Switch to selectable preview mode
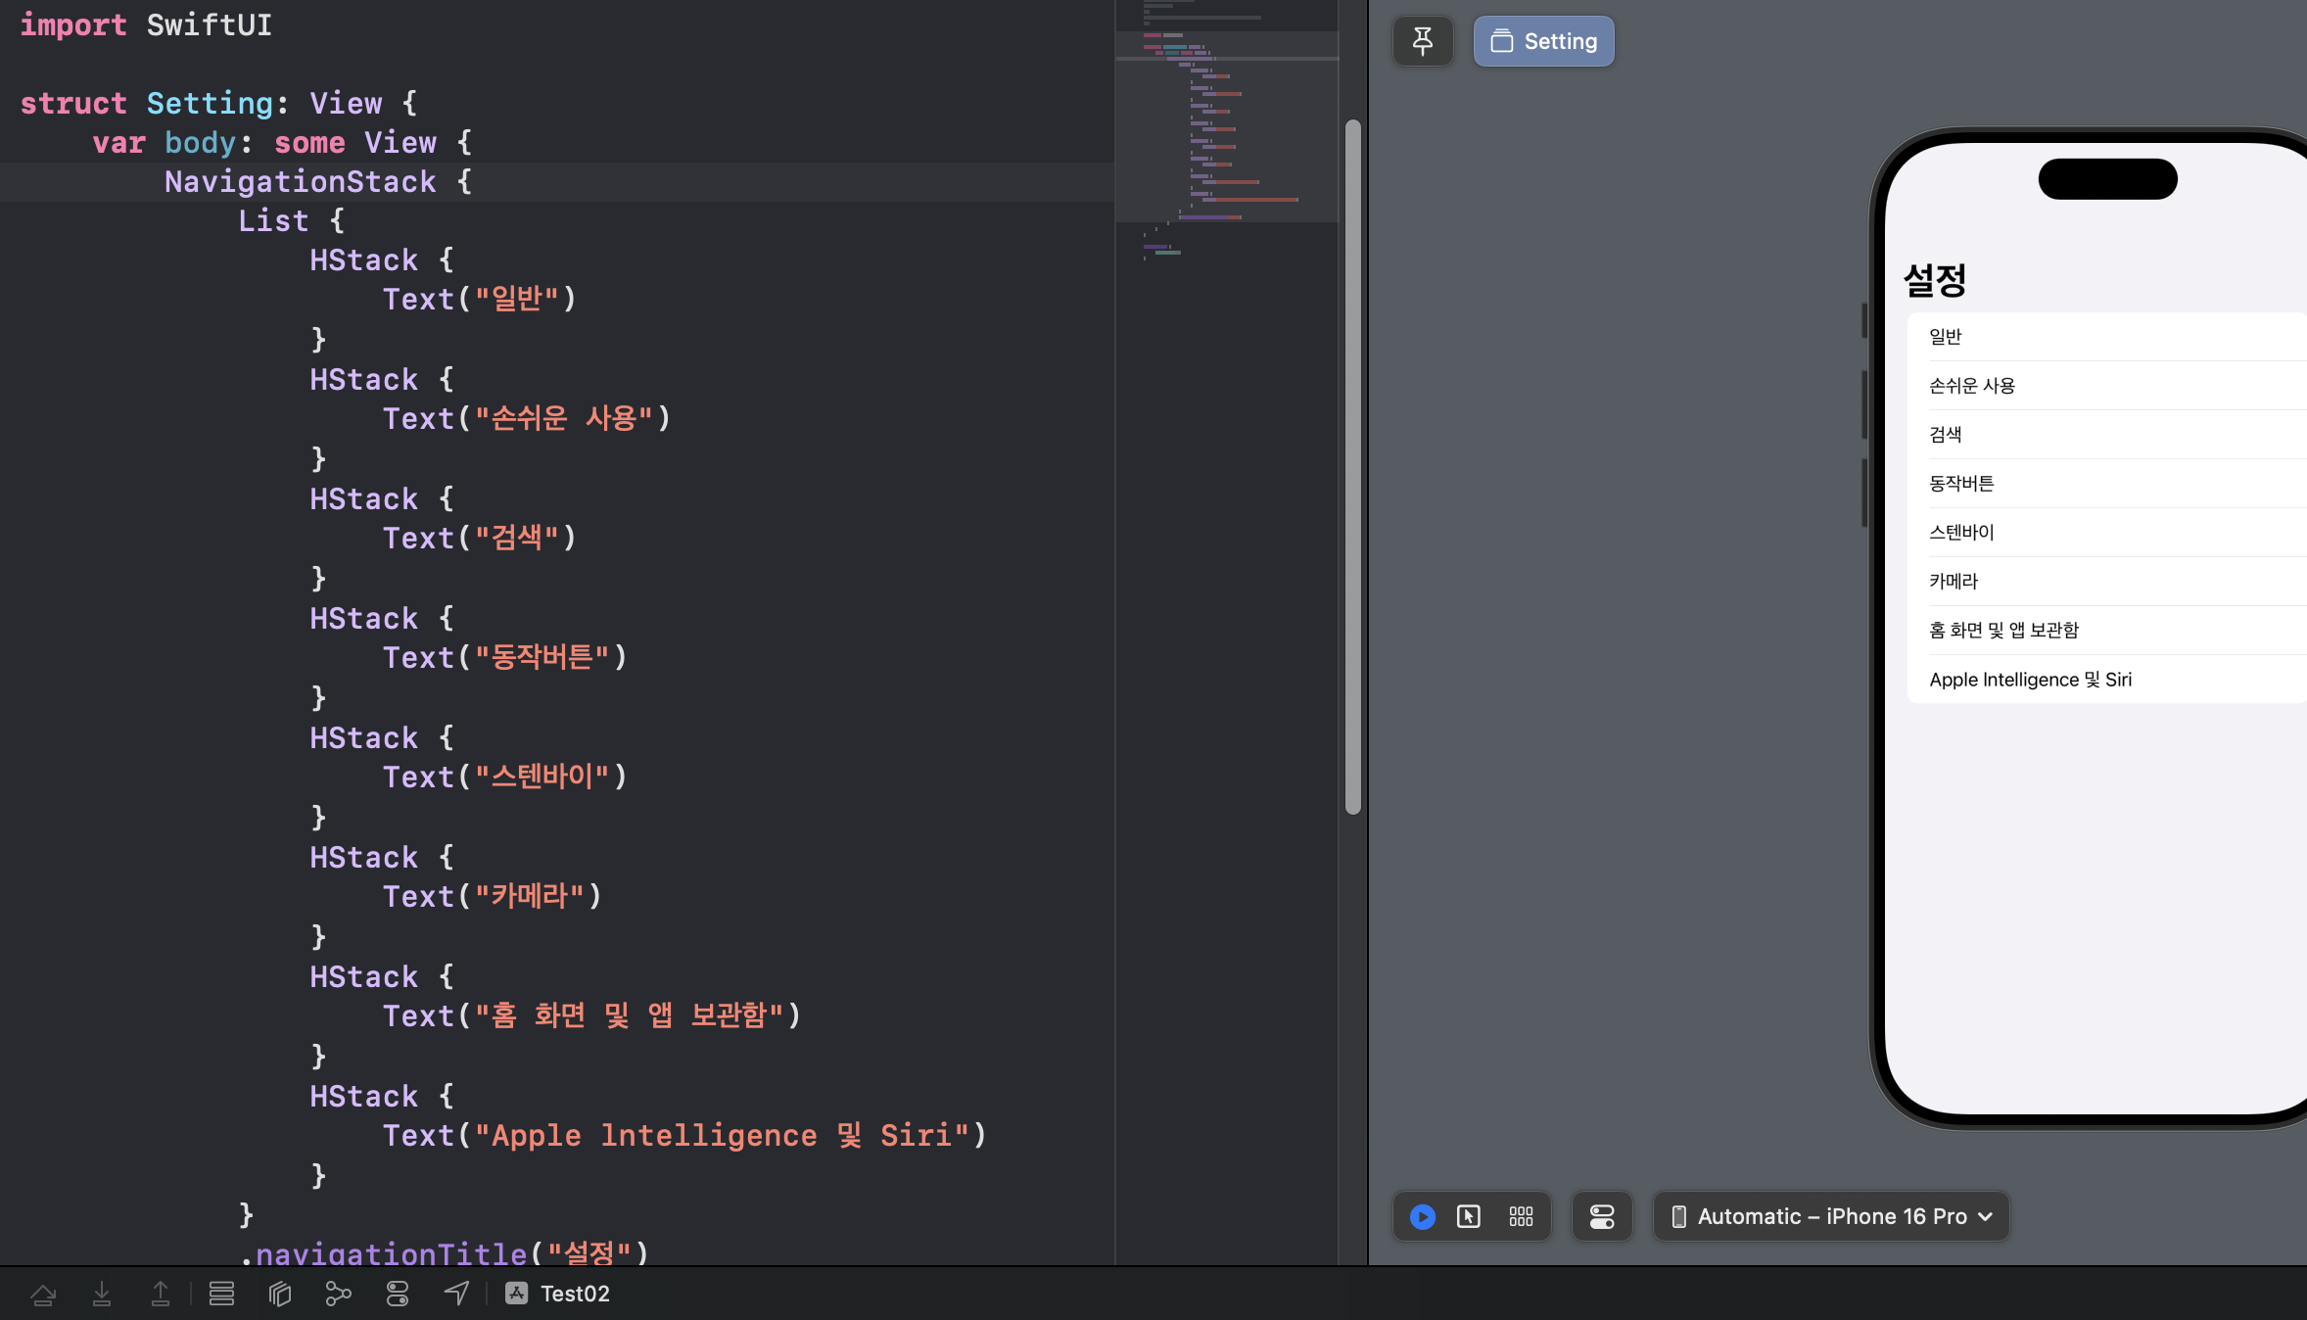Screen dimensions: 2307x1320 1468,1216
